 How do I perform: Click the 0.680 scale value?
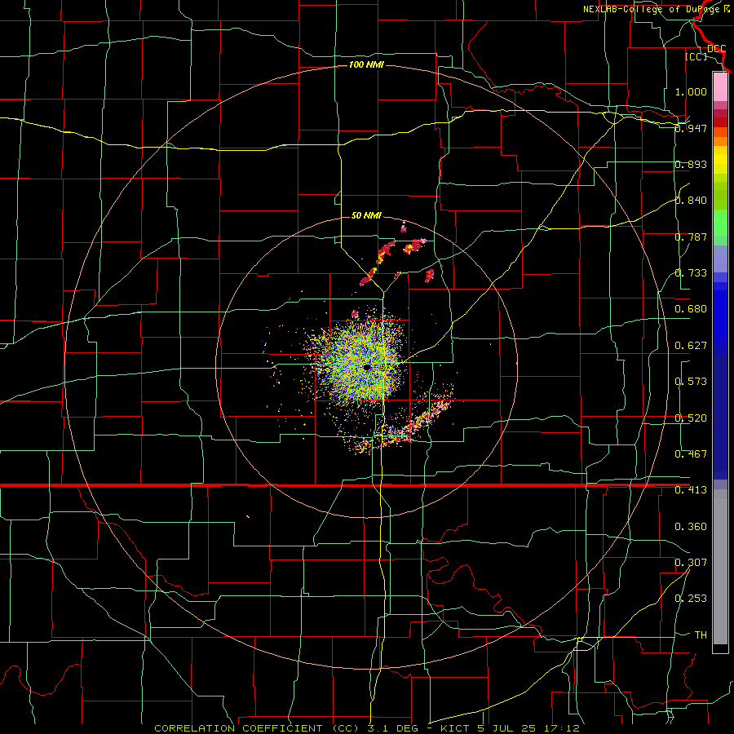tap(691, 309)
